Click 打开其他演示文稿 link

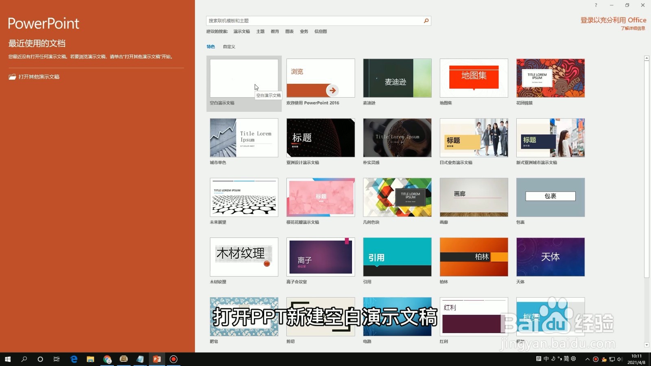click(x=39, y=77)
